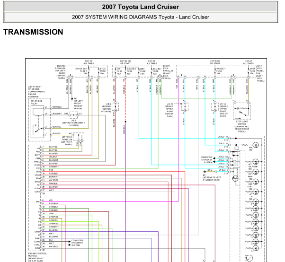
Task: Click the BATT terminal on the ECM
Action: click(37, 155)
